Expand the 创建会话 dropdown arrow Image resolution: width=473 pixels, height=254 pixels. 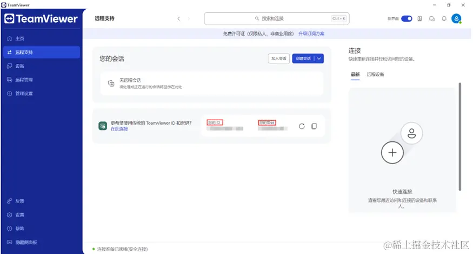(x=319, y=58)
